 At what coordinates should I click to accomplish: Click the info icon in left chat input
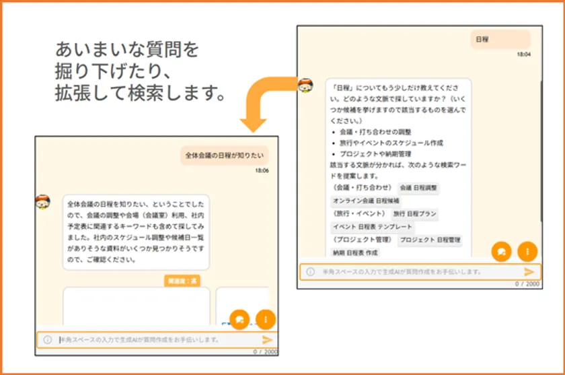pyautogui.click(x=48, y=340)
